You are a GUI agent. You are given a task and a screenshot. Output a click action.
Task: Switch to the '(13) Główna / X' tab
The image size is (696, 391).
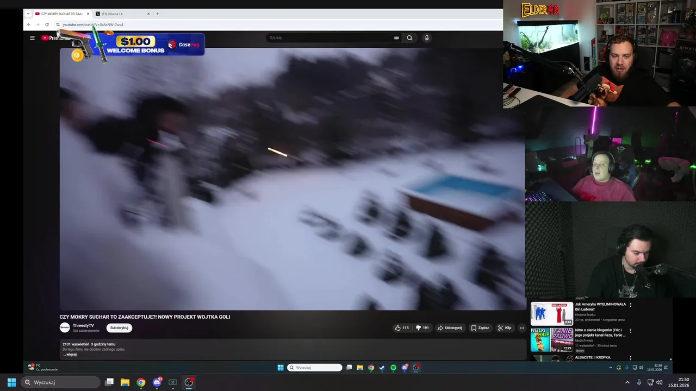click(112, 14)
